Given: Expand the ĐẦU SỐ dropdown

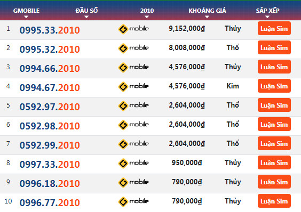Looking at the screenshot, I should (86, 12).
